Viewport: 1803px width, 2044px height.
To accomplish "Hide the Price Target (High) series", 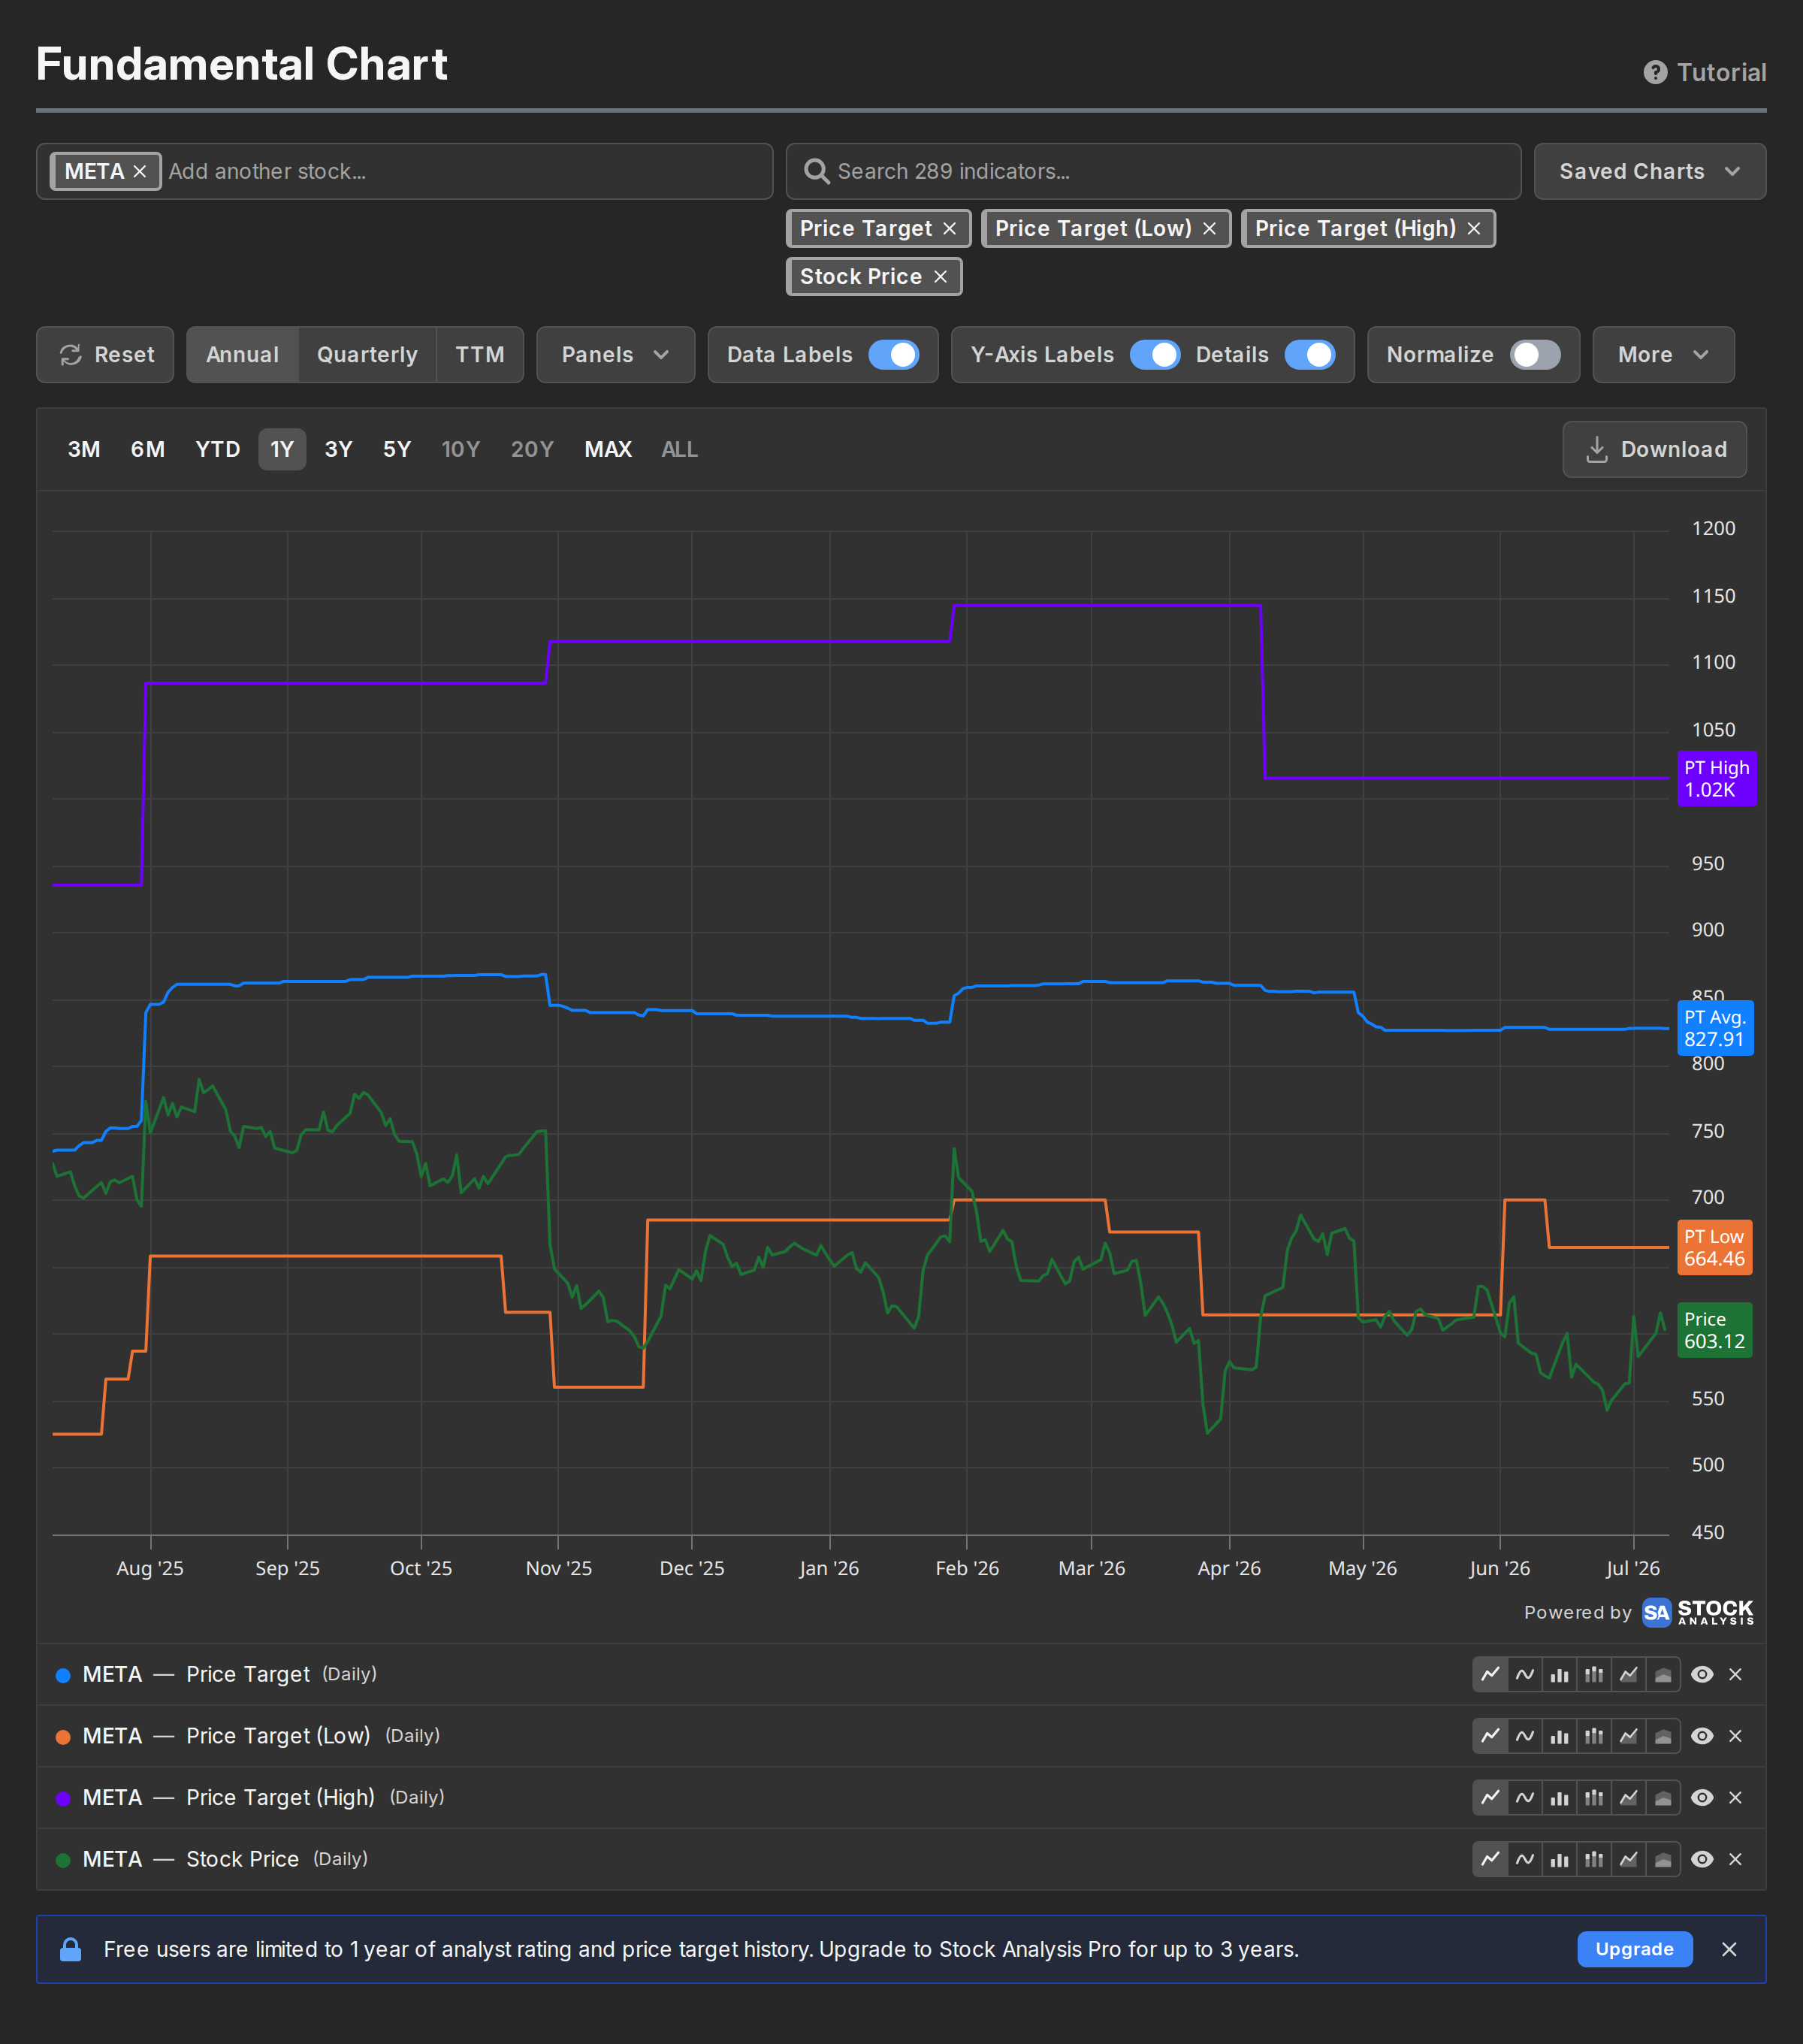I will tap(1702, 1797).
